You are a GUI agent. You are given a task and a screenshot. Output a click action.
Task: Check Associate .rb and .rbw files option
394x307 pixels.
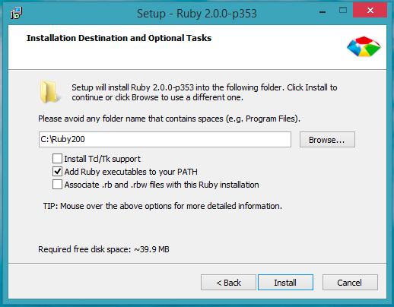(x=57, y=185)
